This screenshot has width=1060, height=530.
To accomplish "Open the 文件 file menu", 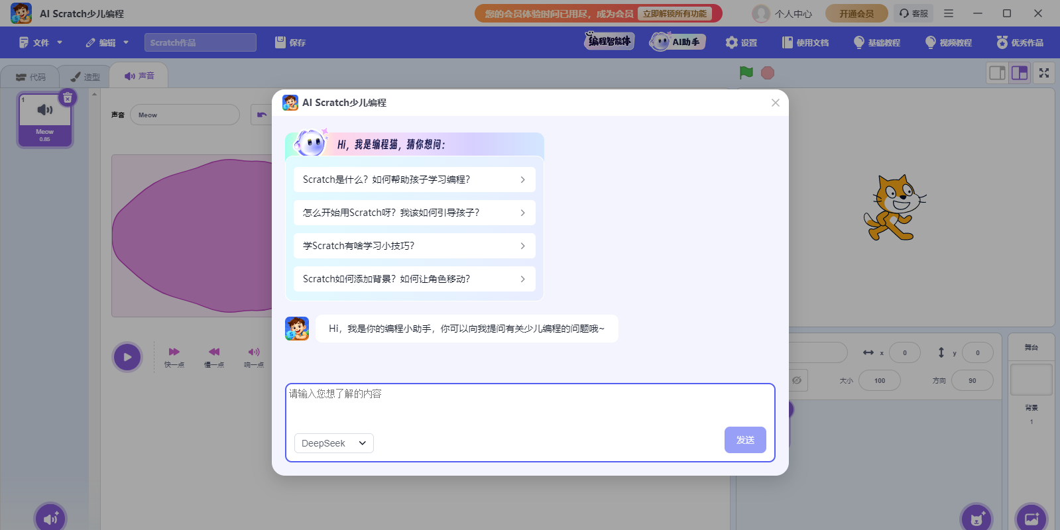I will point(40,42).
